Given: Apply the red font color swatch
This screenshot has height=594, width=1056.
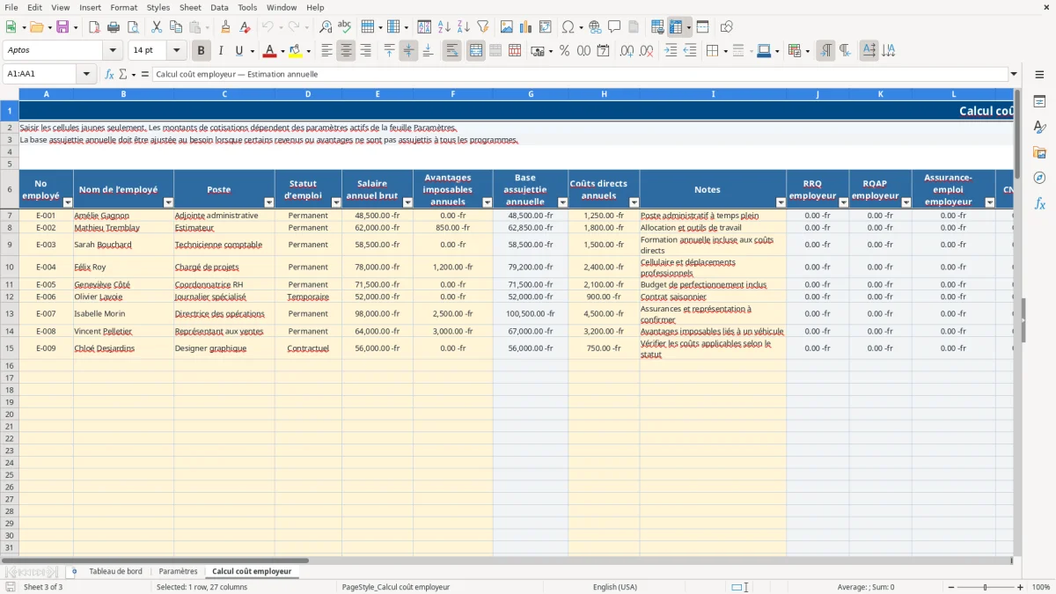Looking at the screenshot, I should click(x=270, y=51).
